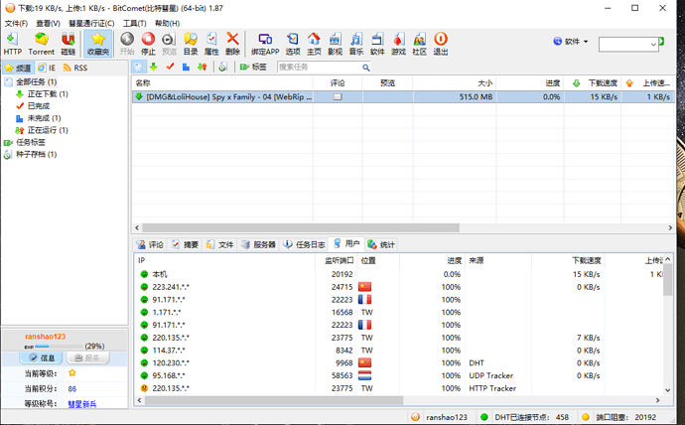The image size is (685, 425).
Task: Switch to the 文件 detail tab
Action: (x=219, y=244)
